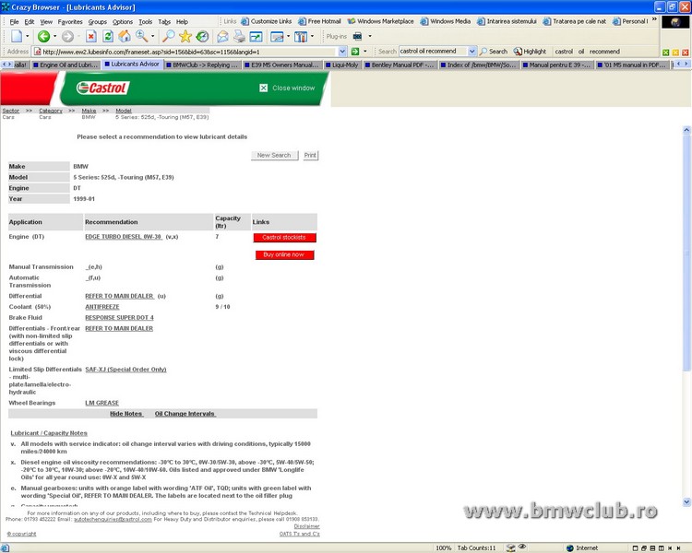Click the red Castrol stockists button
The image size is (692, 553).
pyautogui.click(x=284, y=238)
